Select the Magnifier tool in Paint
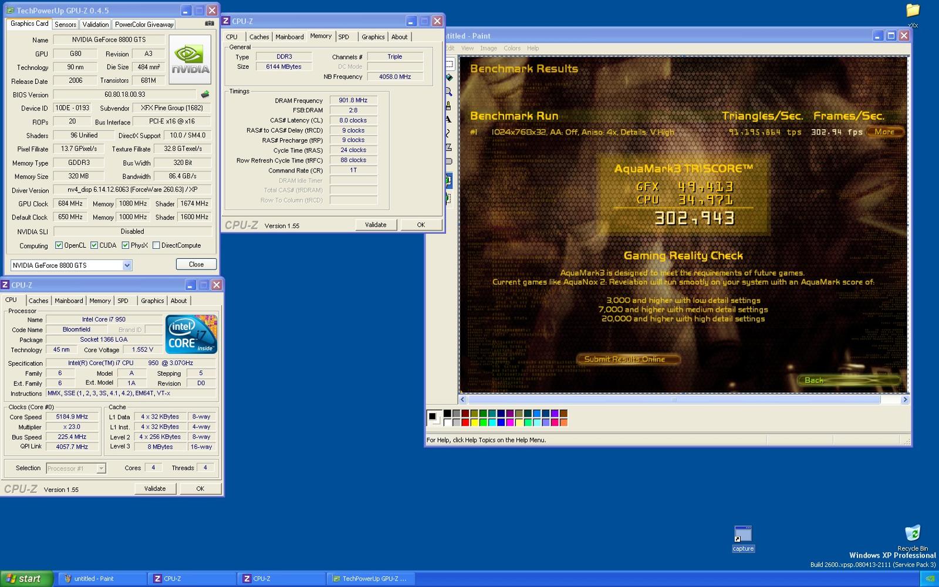 point(449,92)
